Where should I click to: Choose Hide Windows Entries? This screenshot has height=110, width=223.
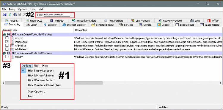click(x=47, y=80)
